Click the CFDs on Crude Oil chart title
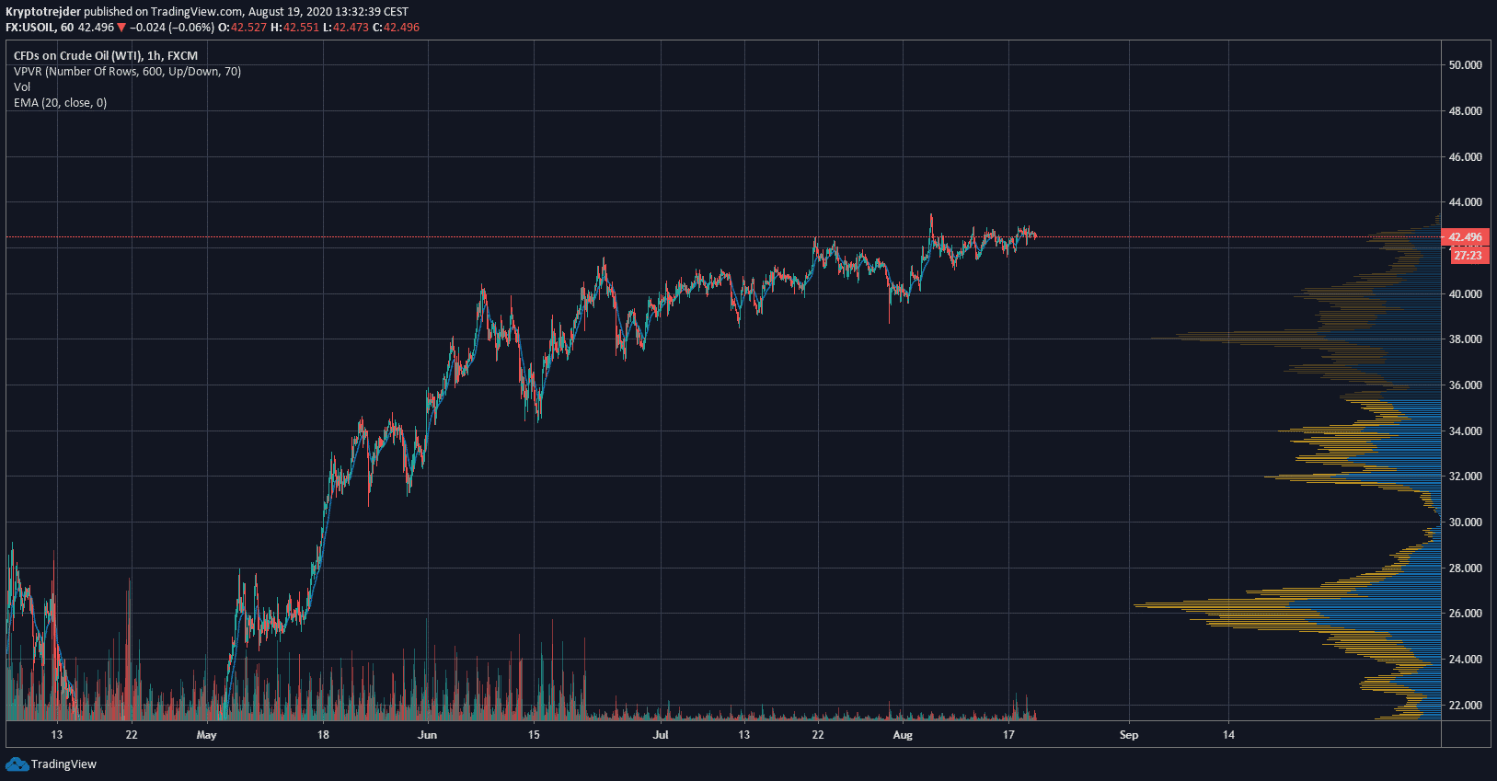Image resolution: width=1497 pixels, height=781 pixels. tap(105, 56)
